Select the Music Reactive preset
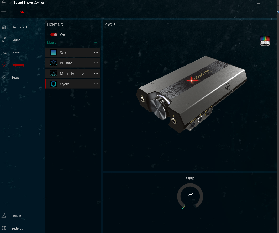279x233 pixels. pos(73,73)
